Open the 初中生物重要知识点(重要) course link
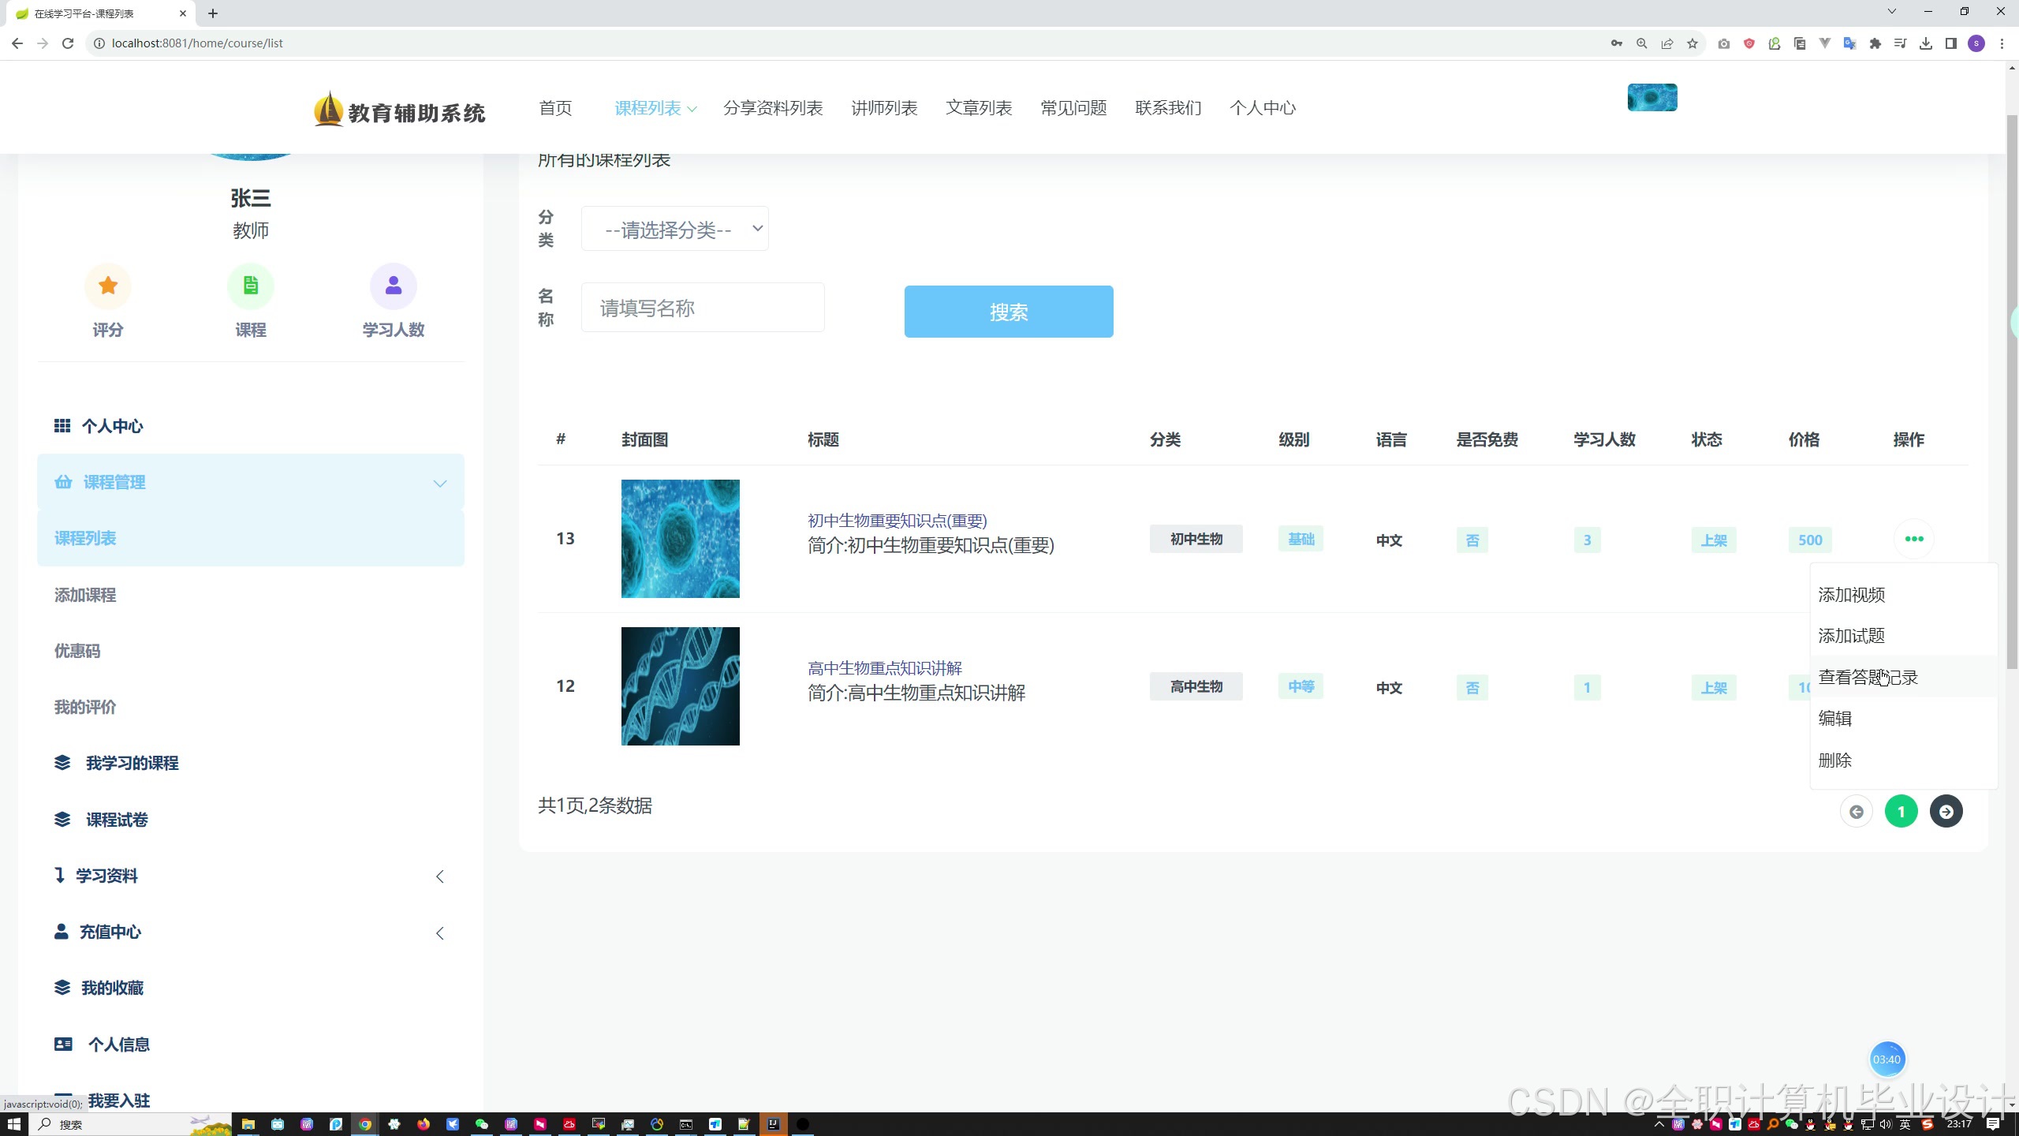Screen dimensions: 2019x1136 [897, 521]
